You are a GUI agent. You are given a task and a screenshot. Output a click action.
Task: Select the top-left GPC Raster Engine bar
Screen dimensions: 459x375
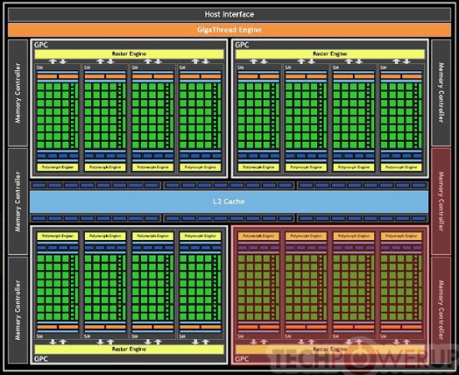pos(129,54)
